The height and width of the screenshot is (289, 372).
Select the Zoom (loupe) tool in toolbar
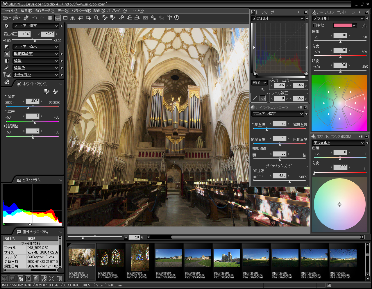pyautogui.click(x=96, y=18)
